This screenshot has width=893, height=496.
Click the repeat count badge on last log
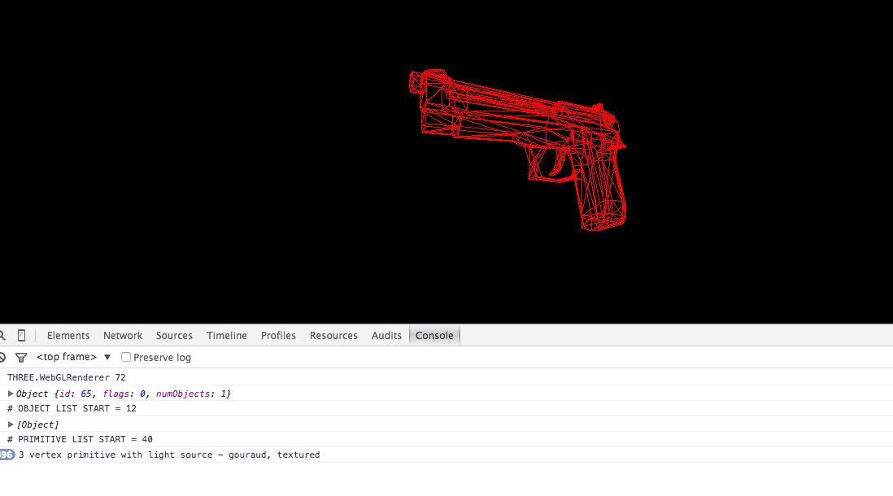click(x=7, y=455)
